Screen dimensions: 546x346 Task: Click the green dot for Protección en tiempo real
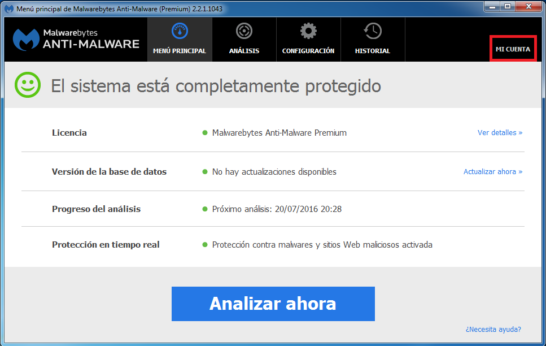(205, 244)
